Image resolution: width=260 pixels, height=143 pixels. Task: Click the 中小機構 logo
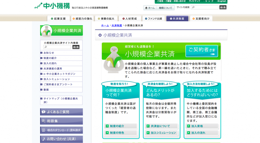pos(52,6)
